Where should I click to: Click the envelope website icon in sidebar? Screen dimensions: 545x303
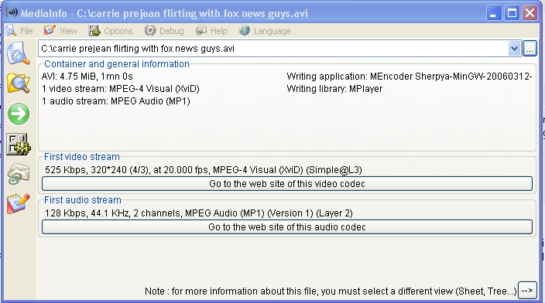click(x=18, y=174)
